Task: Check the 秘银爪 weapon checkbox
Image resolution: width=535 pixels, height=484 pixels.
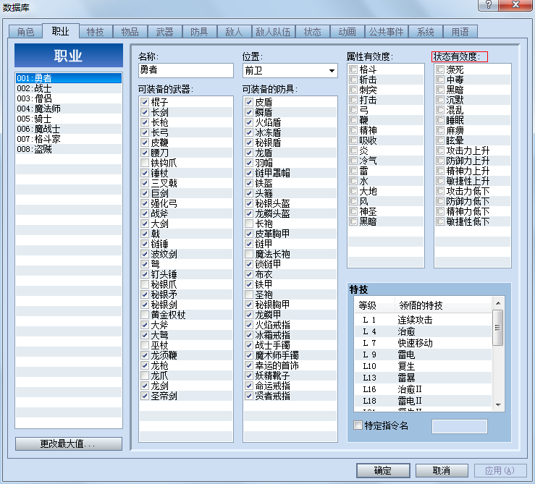Action: point(145,284)
